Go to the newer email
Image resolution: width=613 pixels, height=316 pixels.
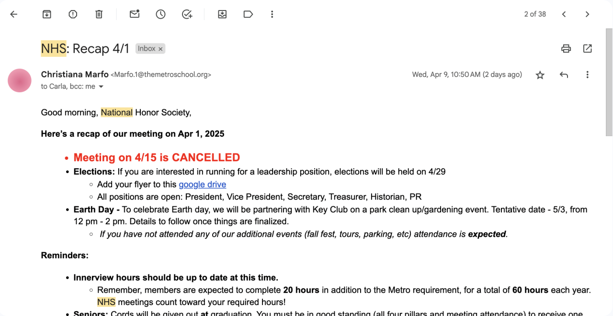coord(564,14)
